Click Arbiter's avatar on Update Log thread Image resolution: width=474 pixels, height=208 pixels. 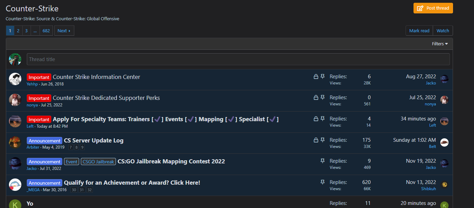15,142
